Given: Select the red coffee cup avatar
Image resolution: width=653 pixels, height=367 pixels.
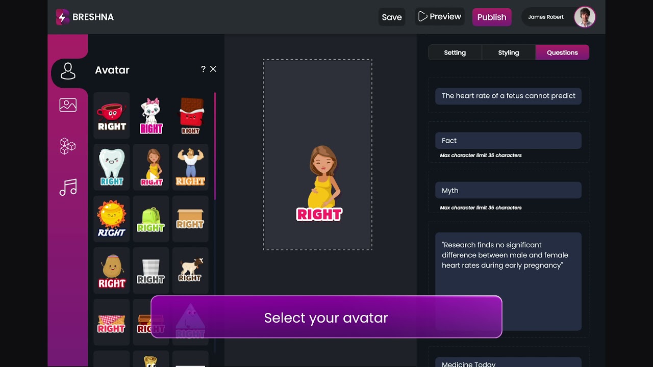Looking at the screenshot, I should pos(112,116).
